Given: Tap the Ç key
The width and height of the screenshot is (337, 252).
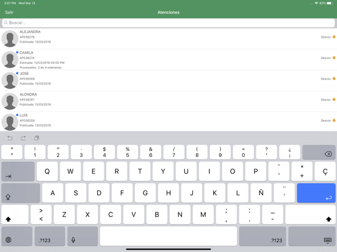Looking at the screenshot, I should (x=325, y=172).
